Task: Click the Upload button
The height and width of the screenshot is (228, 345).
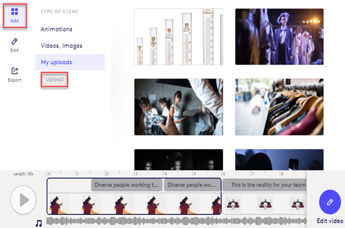Action: click(x=54, y=80)
